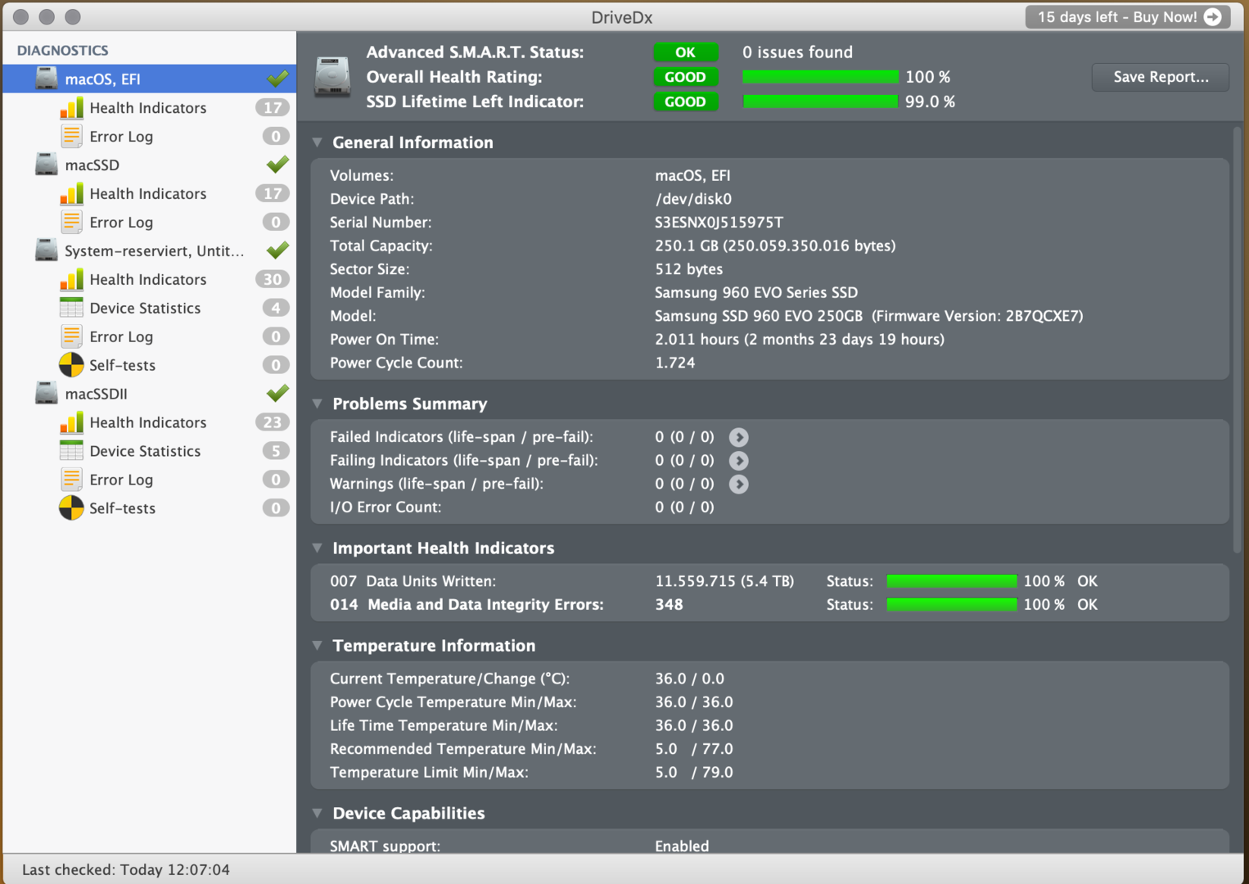Click Self-tests icon under macSSDII
Screen dimensions: 1249x884
[71, 508]
